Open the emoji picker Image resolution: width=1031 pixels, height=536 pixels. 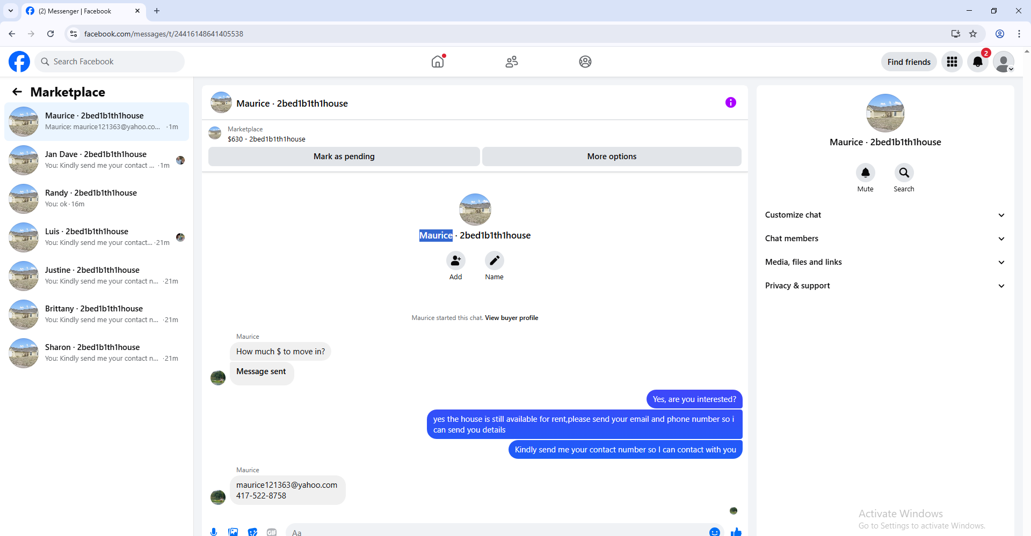coord(715,532)
